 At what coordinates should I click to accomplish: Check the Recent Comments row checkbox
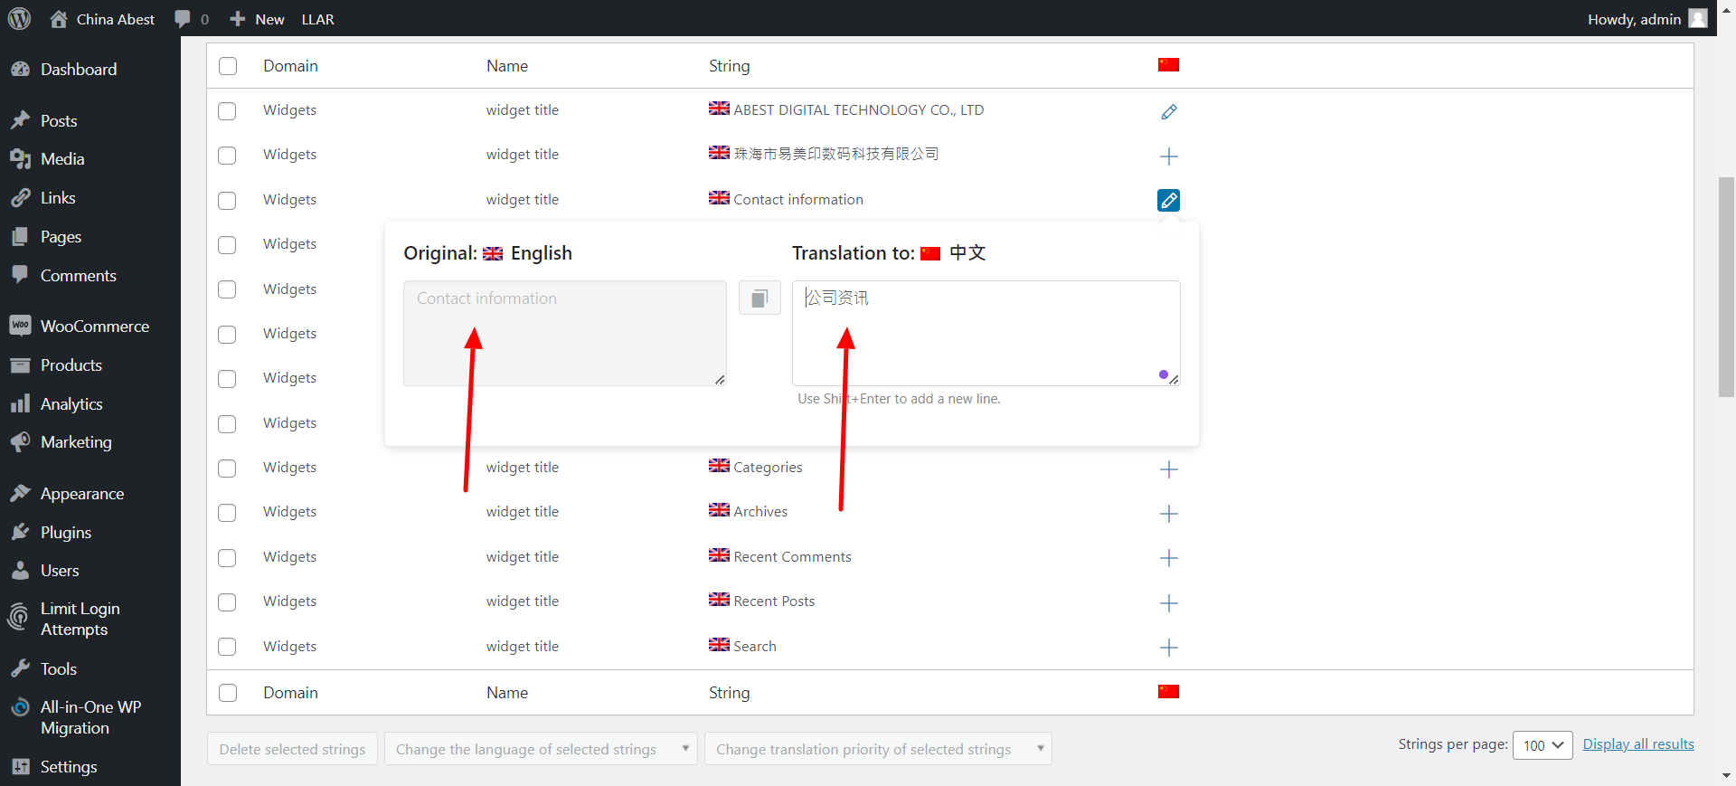[x=227, y=558]
